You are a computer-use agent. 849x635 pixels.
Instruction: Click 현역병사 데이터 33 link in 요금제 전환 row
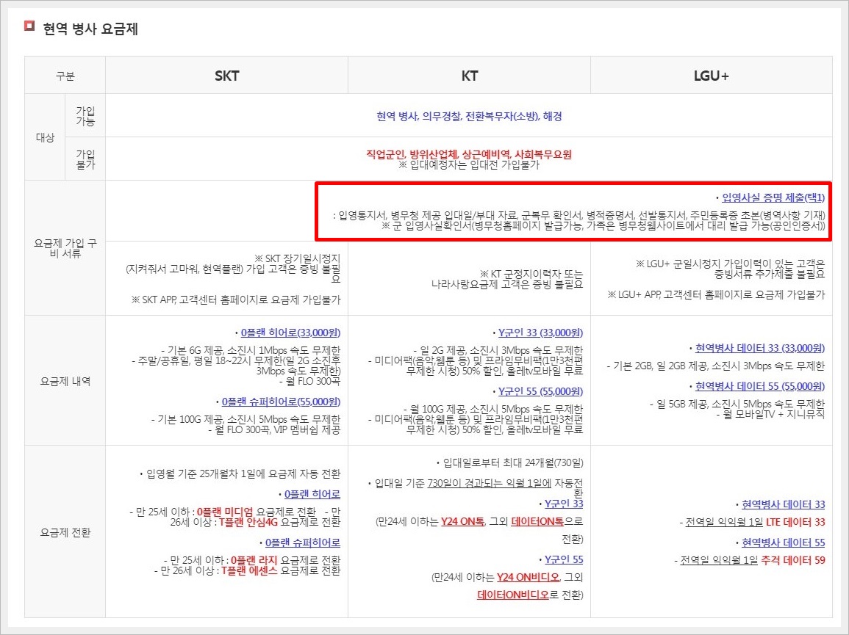(x=783, y=504)
